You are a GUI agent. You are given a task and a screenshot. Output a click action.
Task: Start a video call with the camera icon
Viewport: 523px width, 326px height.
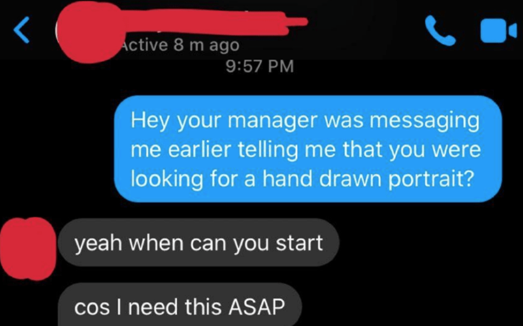(x=499, y=31)
